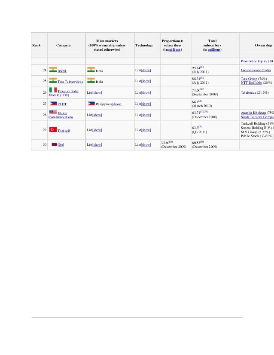Click the Qatar flag beside Qtel

coord(54,144)
